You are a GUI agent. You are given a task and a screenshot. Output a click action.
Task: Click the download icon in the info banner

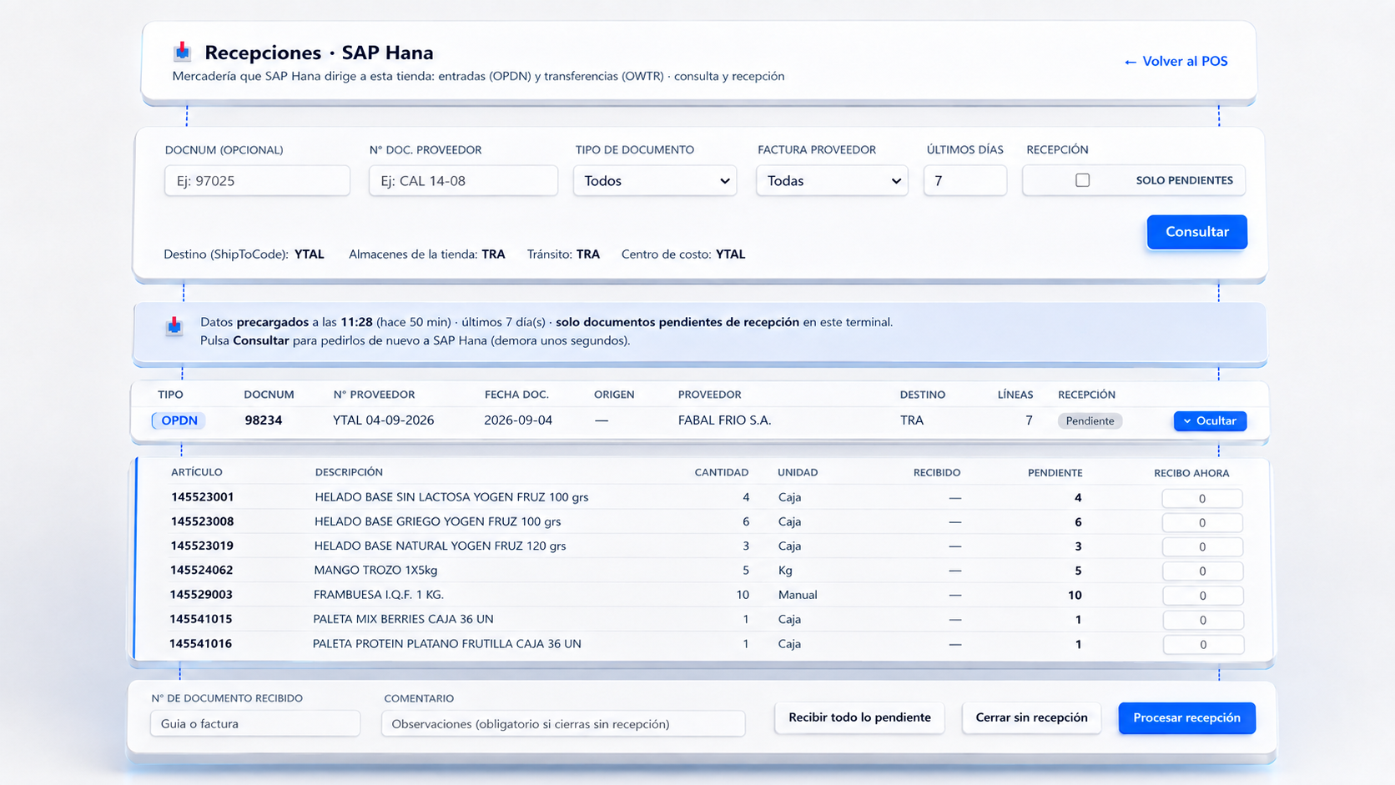click(174, 325)
